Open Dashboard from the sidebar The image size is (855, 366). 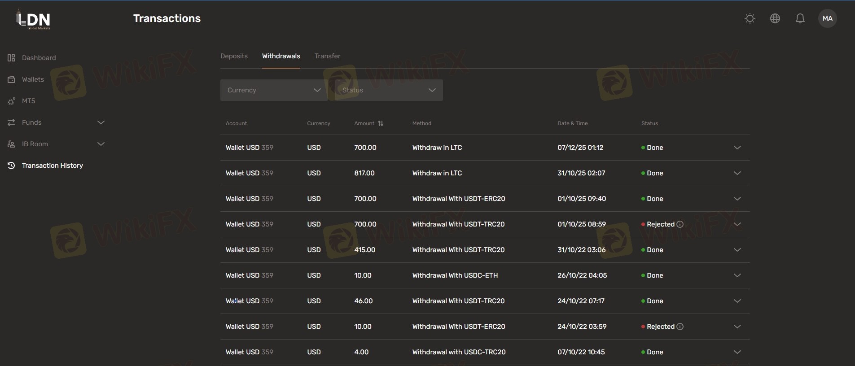(x=39, y=58)
